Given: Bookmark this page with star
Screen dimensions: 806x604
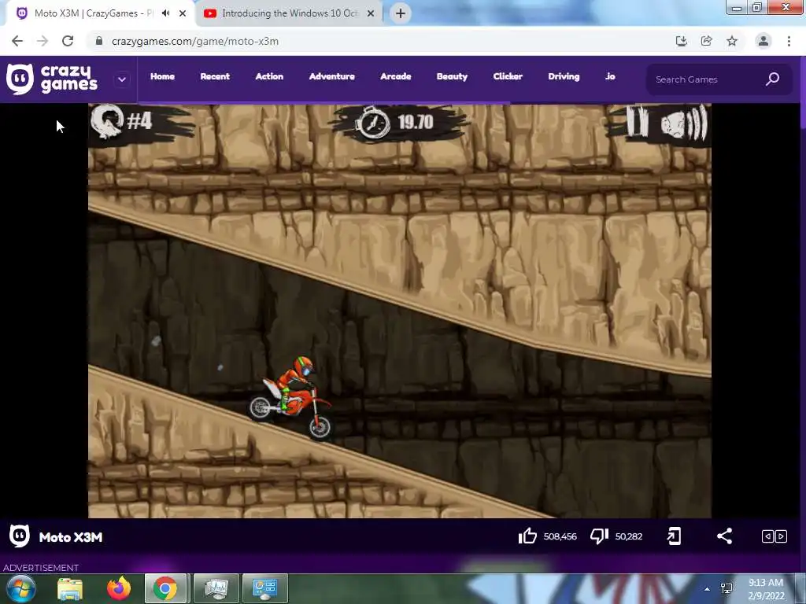Looking at the screenshot, I should [x=732, y=41].
